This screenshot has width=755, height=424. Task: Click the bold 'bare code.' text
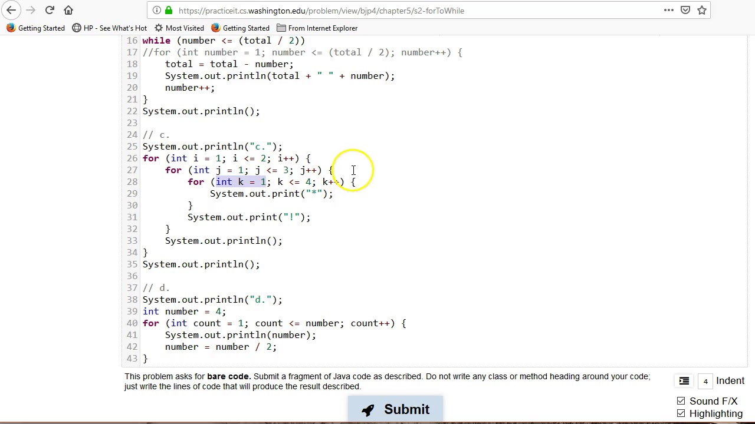(229, 376)
